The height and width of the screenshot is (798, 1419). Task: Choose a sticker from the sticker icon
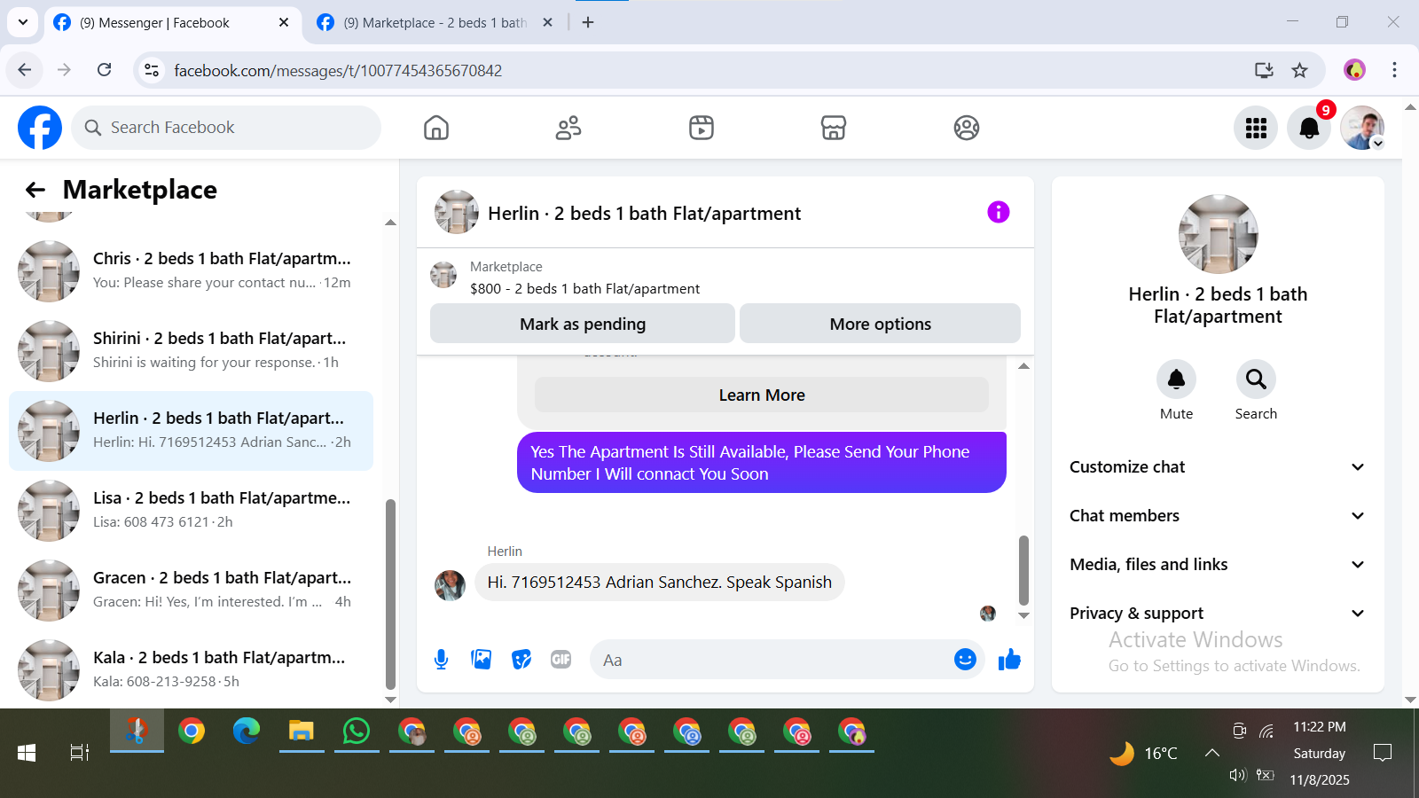click(521, 660)
